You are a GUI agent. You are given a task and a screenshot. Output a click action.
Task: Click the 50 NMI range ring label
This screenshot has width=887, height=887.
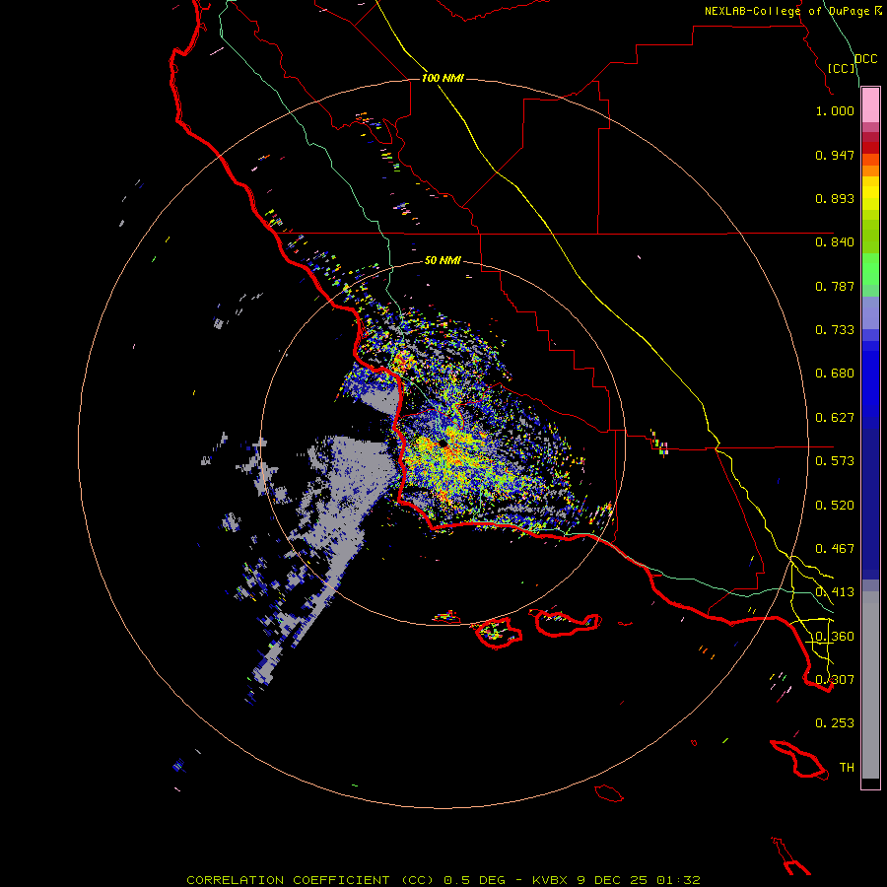point(443,261)
